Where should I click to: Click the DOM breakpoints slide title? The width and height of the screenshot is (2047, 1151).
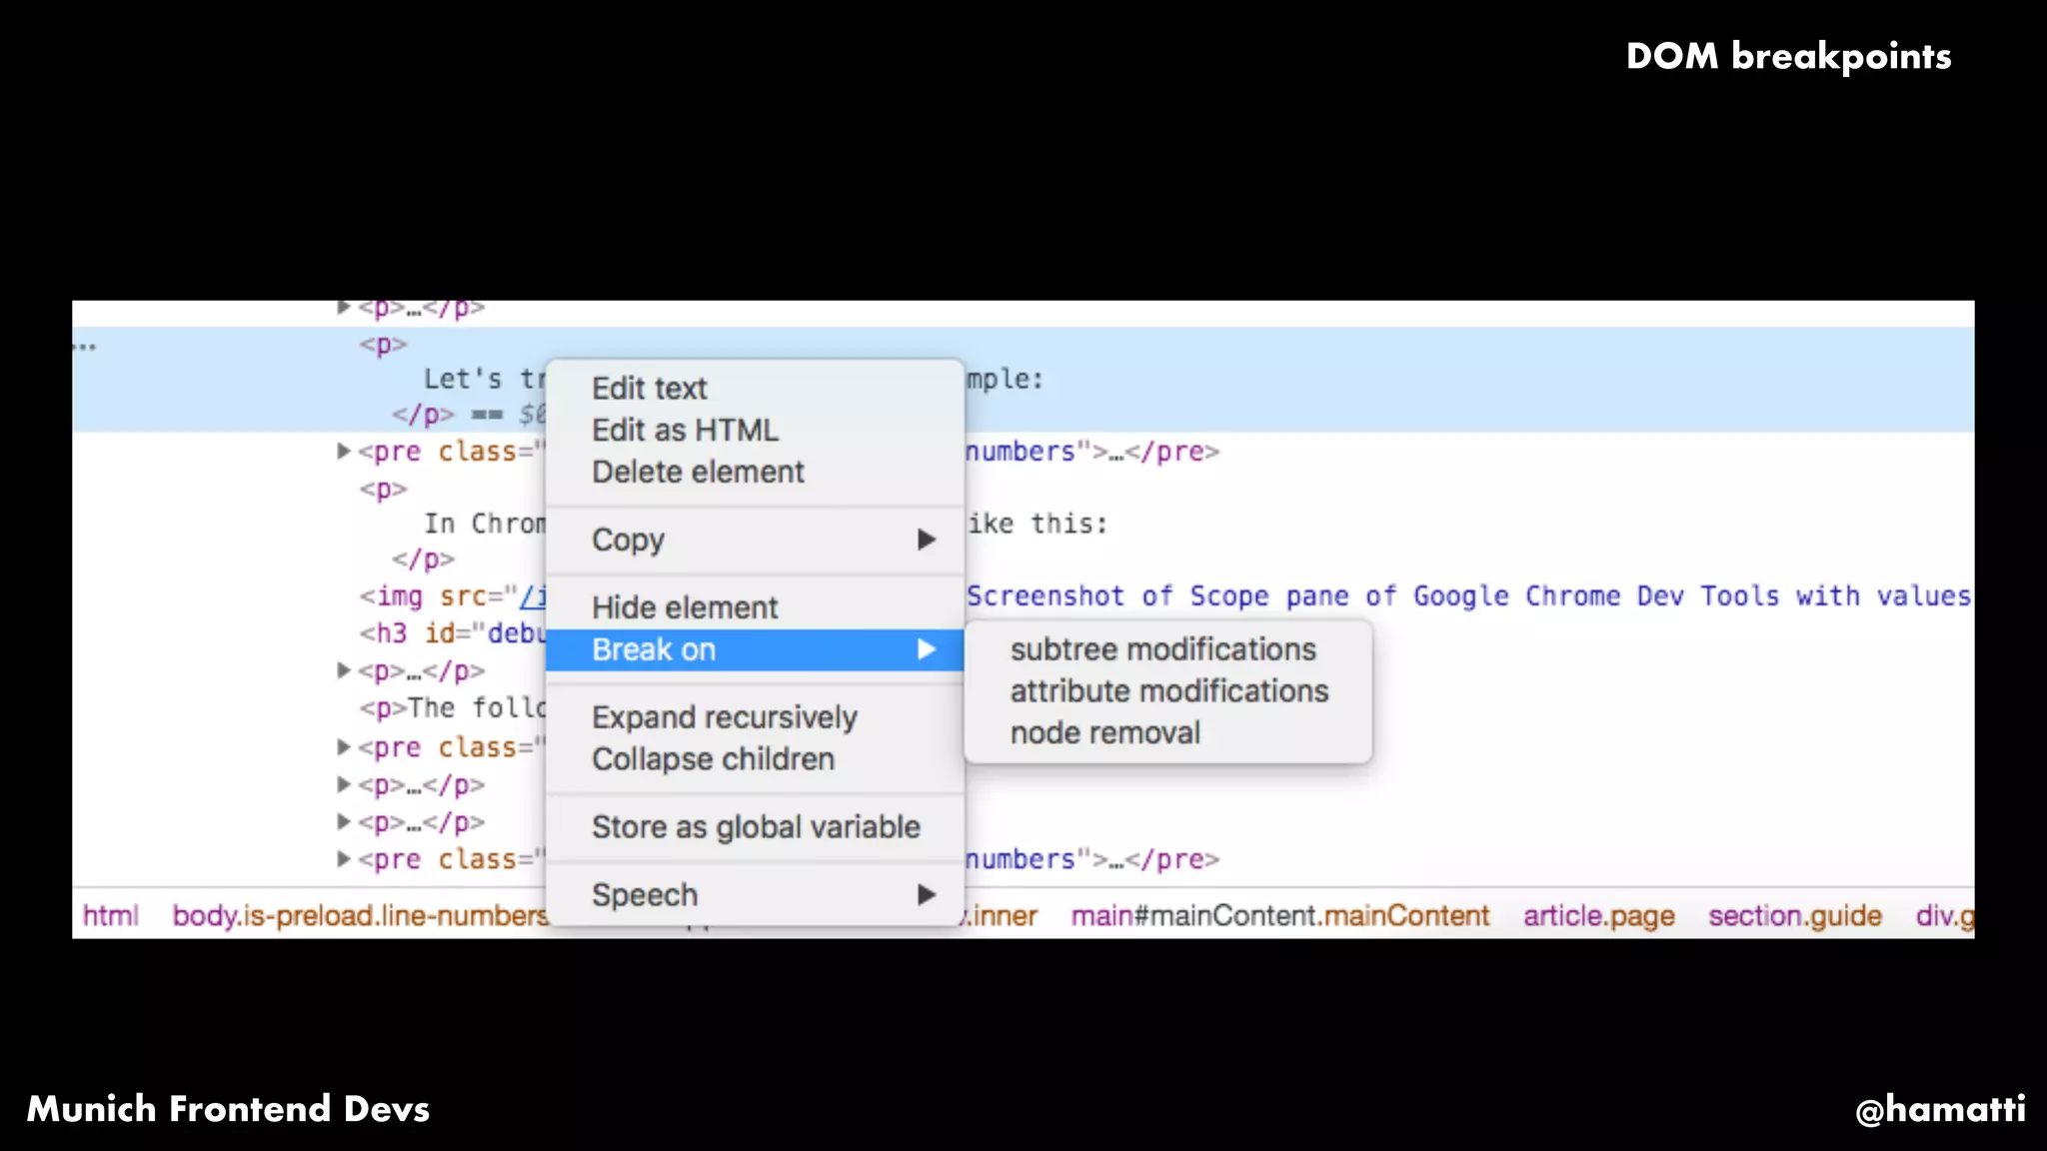(x=1788, y=56)
